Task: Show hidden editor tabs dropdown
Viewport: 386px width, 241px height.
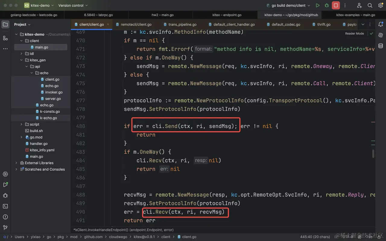Action: (x=363, y=24)
